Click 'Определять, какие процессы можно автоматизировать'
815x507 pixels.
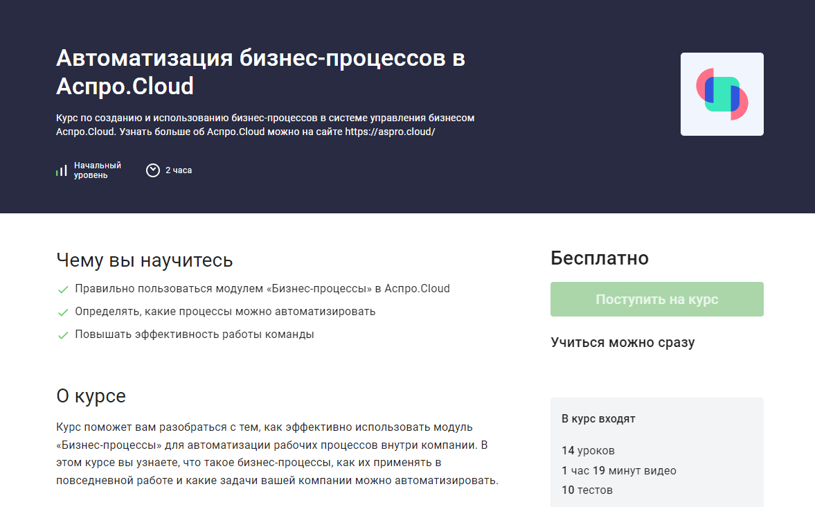(225, 312)
